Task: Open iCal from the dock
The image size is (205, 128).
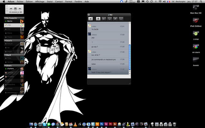Action: click(71, 124)
